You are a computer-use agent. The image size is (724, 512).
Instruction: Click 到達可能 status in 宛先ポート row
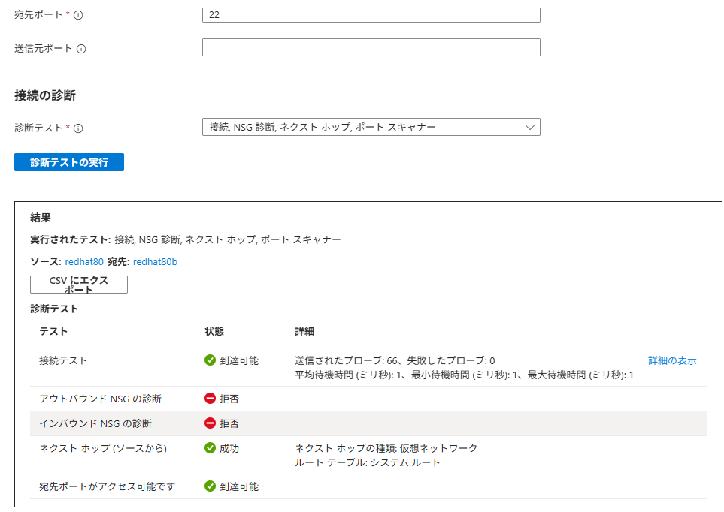pyautogui.click(x=239, y=486)
